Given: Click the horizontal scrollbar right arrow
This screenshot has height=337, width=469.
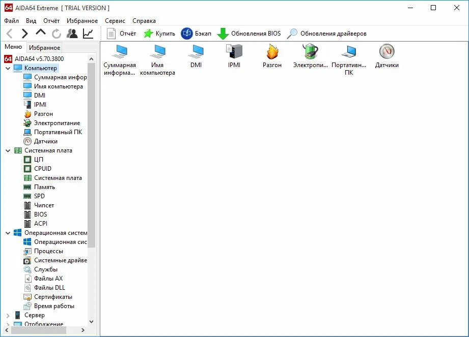Looking at the screenshot, I should 83,330.
